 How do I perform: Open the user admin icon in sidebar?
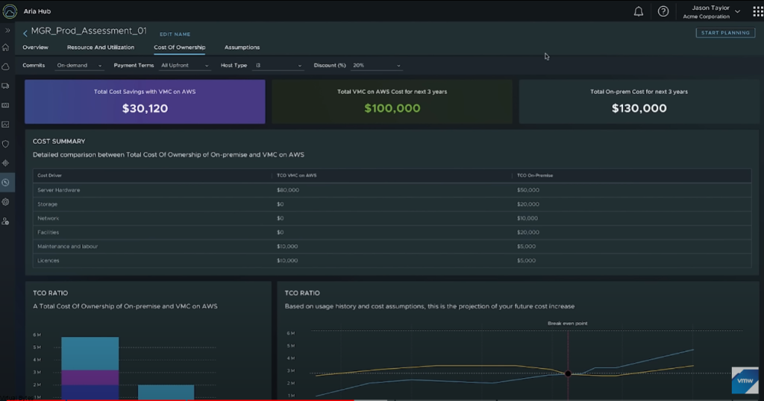coord(6,221)
